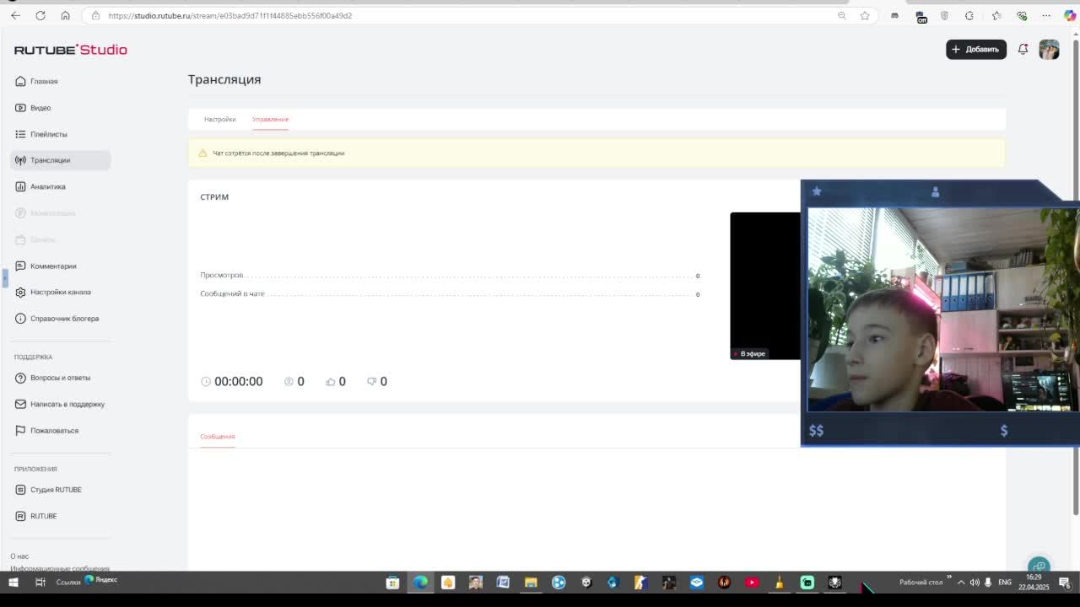This screenshot has width=1080, height=607.
Task: Switch to the Настройки tab
Action: tap(219, 119)
